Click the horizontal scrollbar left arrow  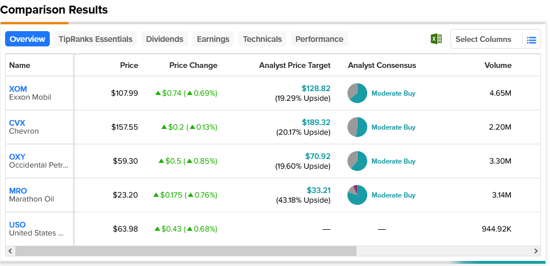pos(11,251)
